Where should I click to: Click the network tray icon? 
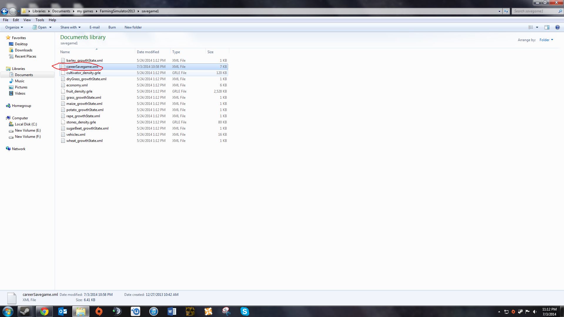[x=506, y=312]
